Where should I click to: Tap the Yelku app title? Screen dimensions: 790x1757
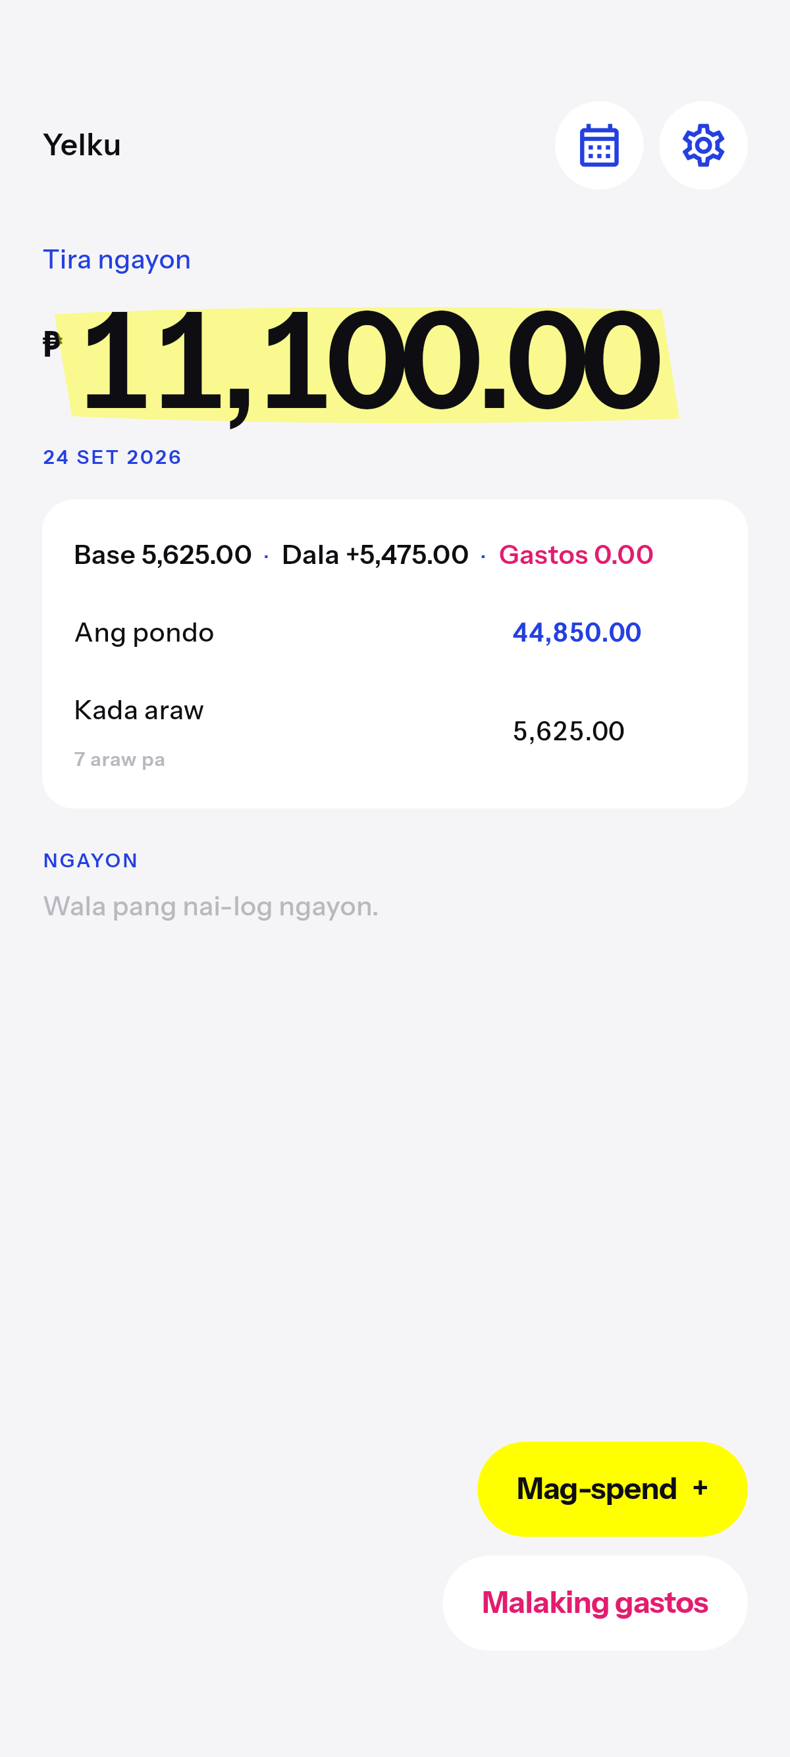coord(82,145)
